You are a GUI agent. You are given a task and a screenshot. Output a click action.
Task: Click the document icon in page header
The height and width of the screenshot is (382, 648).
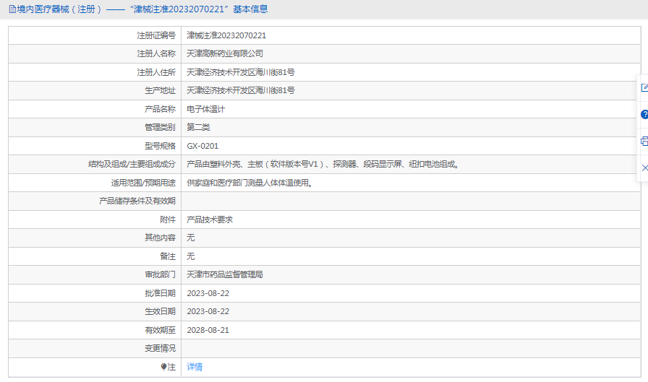click(x=12, y=9)
